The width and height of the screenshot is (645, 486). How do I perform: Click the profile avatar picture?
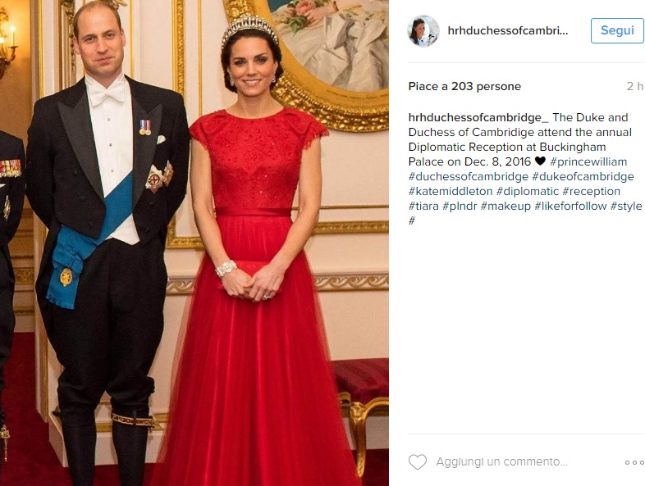pos(423,31)
